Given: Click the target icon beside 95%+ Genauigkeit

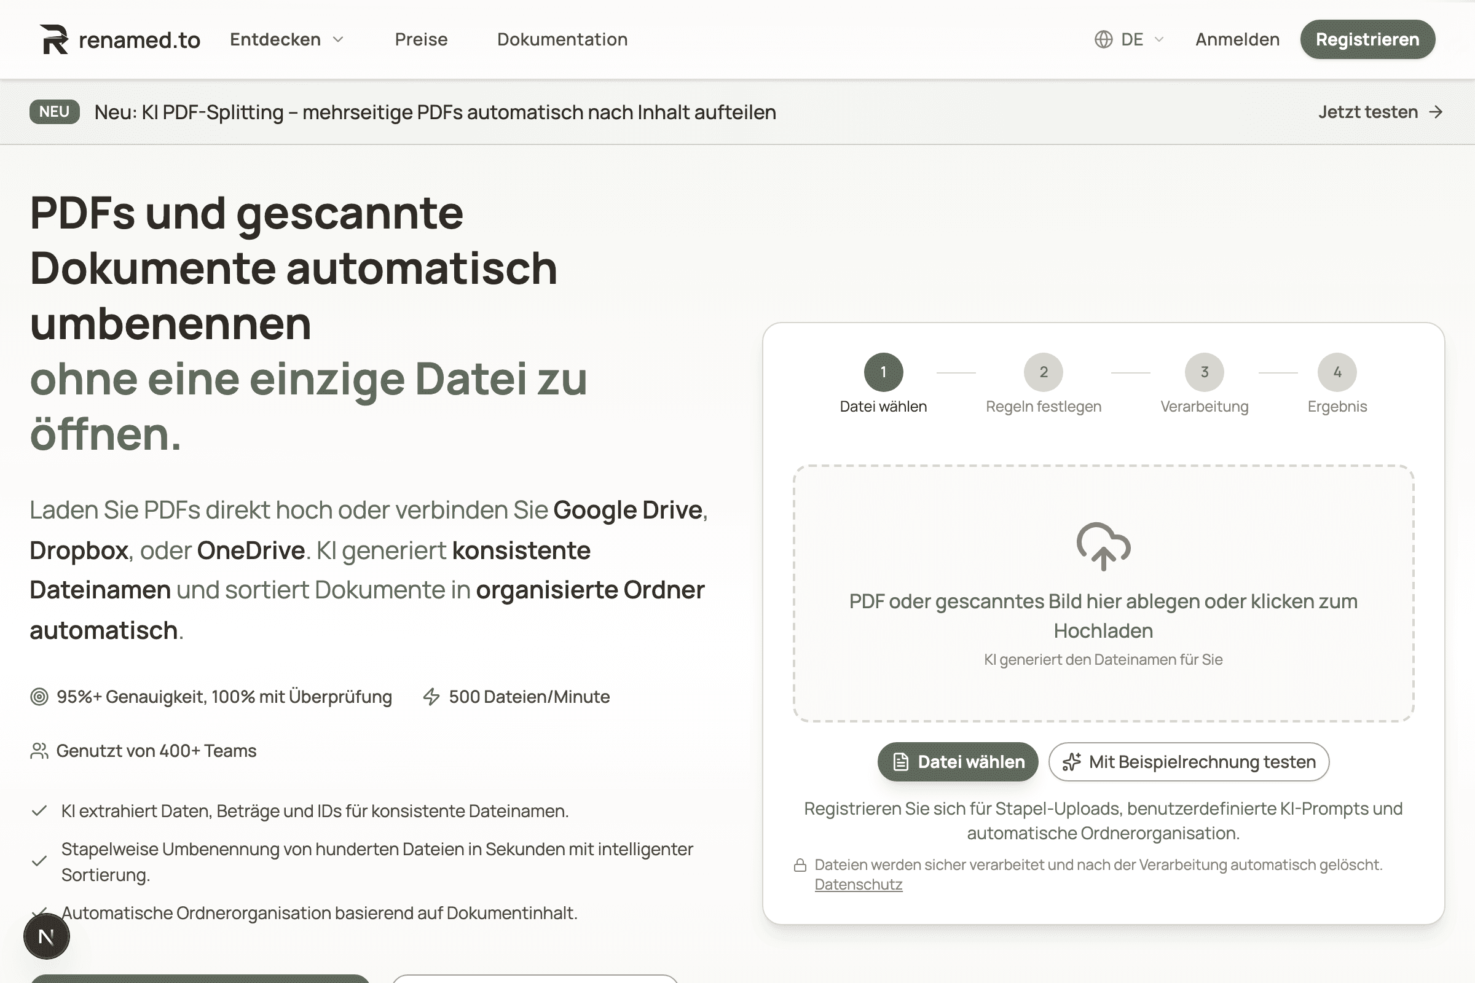Looking at the screenshot, I should coord(39,696).
